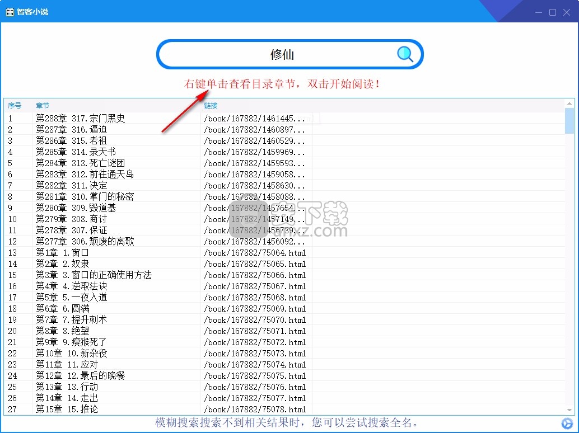Select chapter 第284章 313.死亡谜团
This screenshot has width=579, height=433.
80,163
